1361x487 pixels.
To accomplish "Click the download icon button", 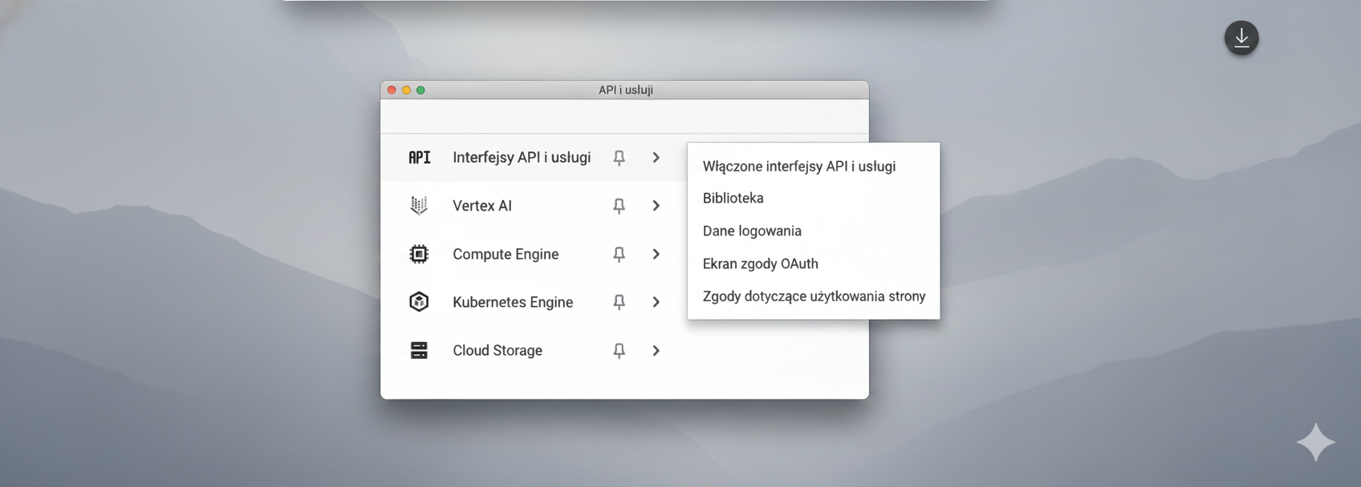I will point(1241,38).
